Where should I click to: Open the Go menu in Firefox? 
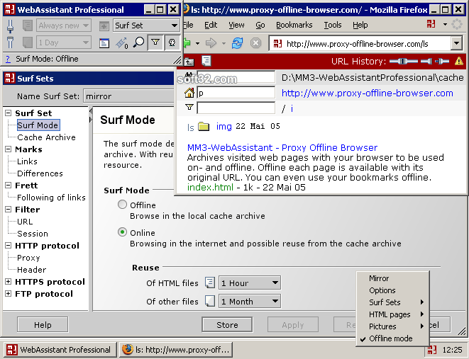click(x=260, y=25)
